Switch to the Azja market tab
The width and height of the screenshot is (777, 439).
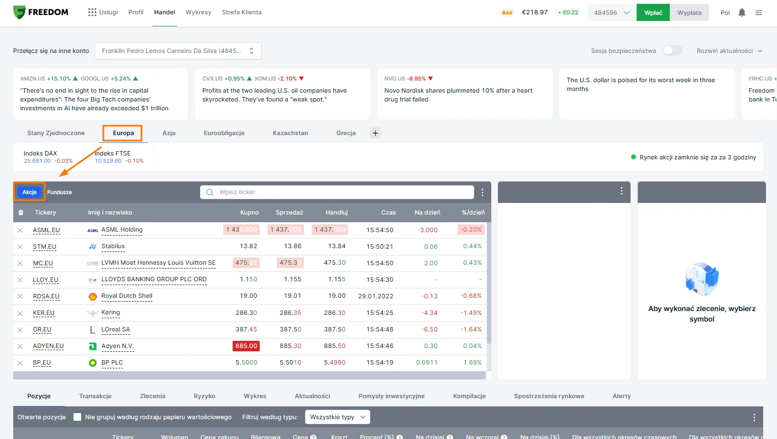click(x=169, y=133)
